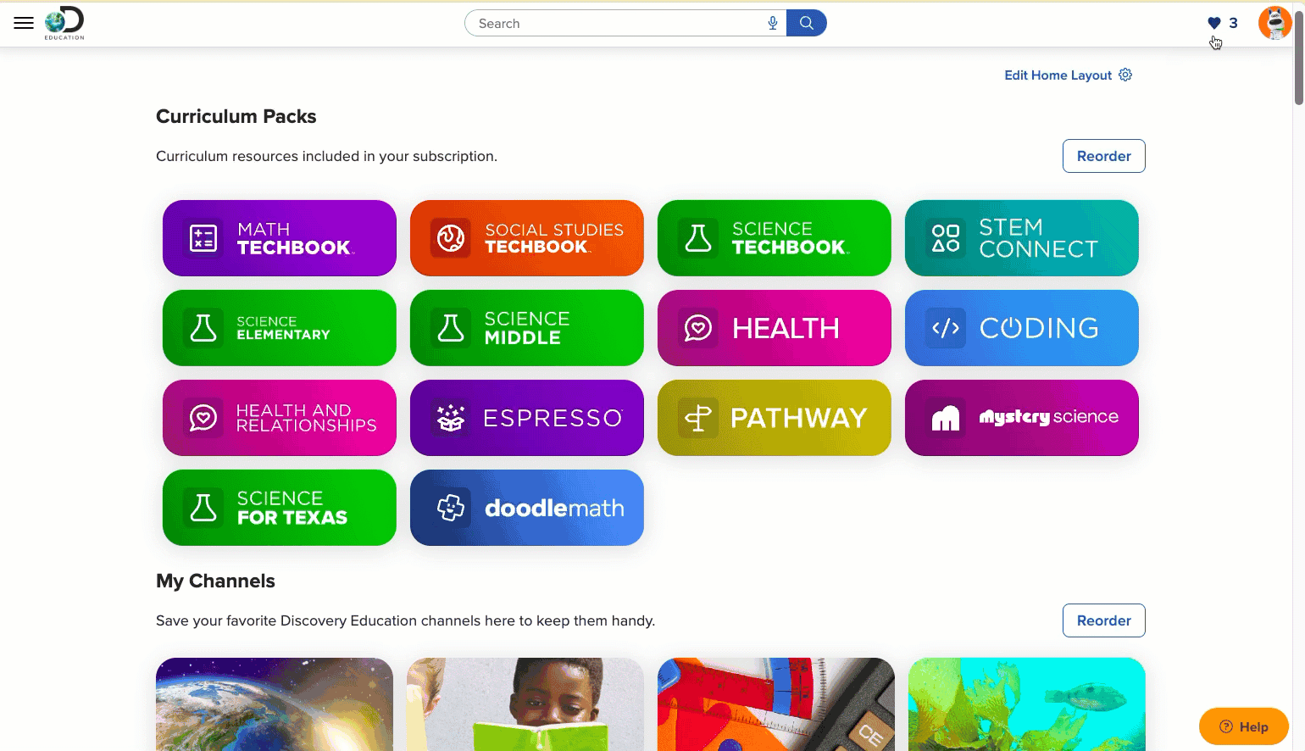Open Science for Texas pack
Image resolution: width=1305 pixels, height=751 pixels.
click(280, 508)
